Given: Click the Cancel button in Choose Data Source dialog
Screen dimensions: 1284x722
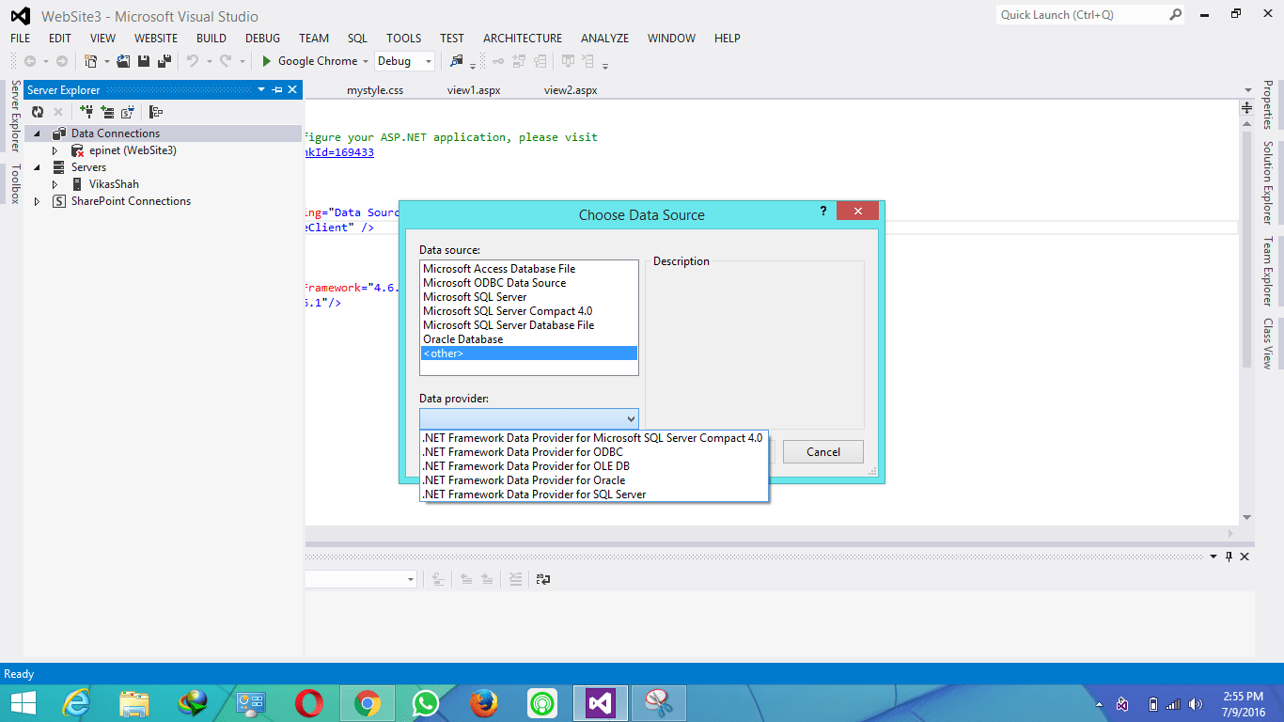Looking at the screenshot, I should pos(822,451).
